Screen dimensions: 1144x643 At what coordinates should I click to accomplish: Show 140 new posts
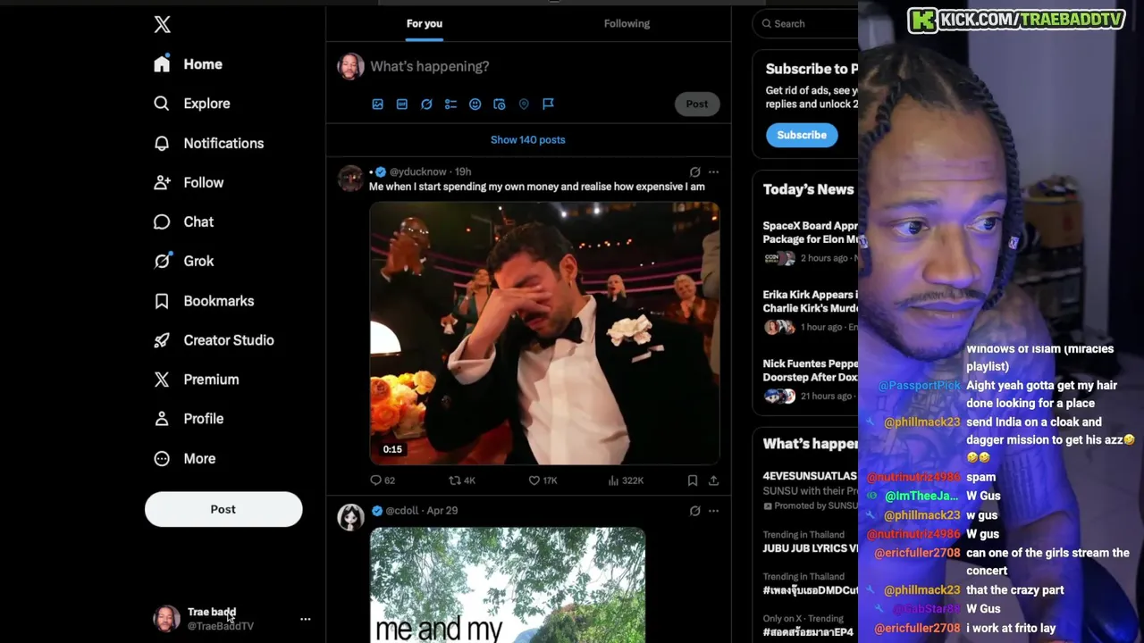528,139
